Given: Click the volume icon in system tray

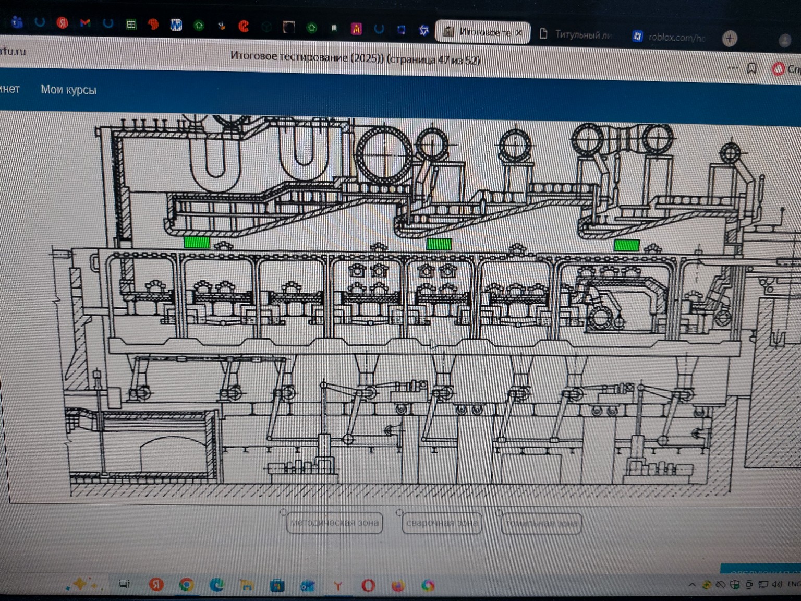Looking at the screenshot, I should click(777, 584).
